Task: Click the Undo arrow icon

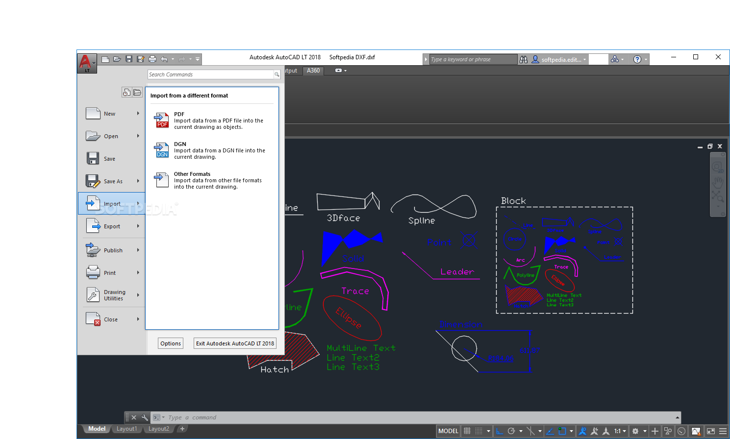Action: click(x=164, y=59)
